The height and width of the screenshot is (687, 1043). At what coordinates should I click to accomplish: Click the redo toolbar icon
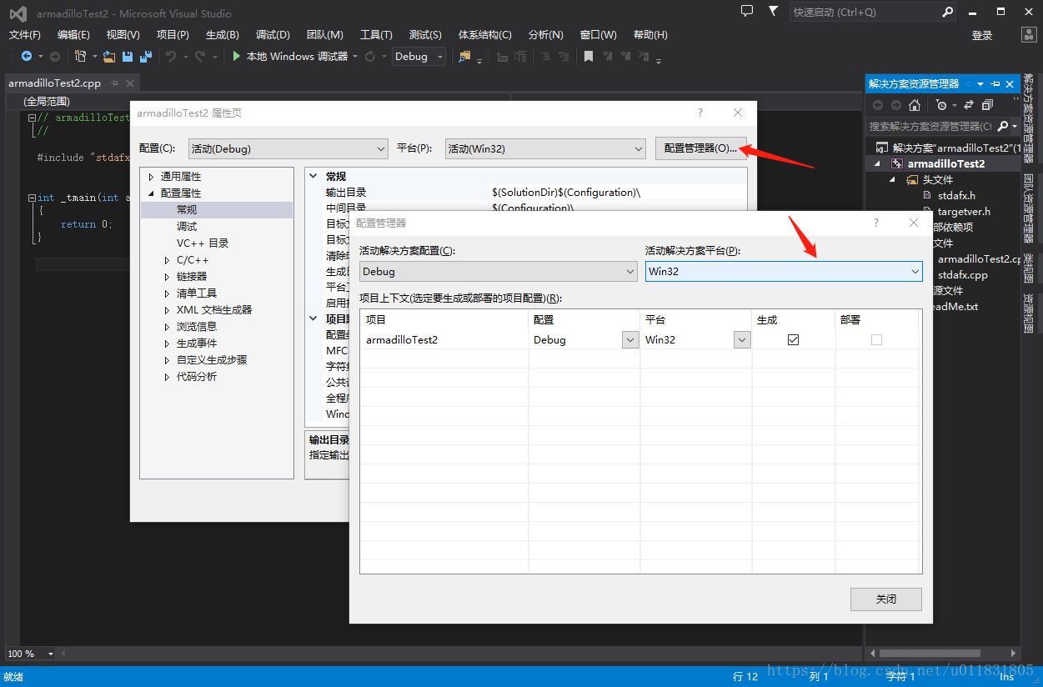(x=200, y=56)
